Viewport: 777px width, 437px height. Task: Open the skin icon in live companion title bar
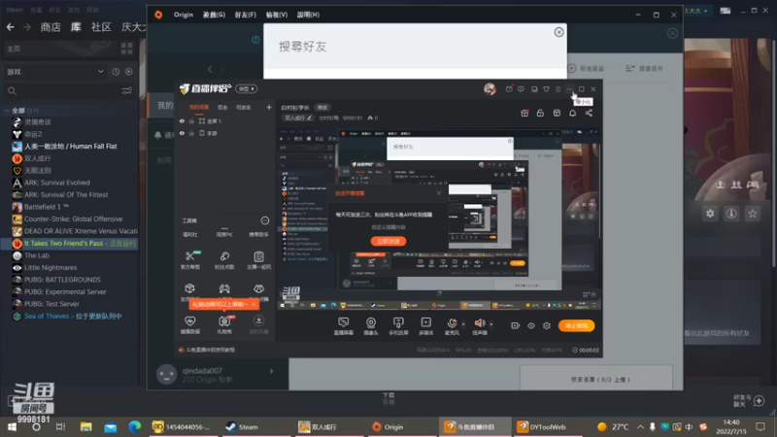tap(546, 89)
